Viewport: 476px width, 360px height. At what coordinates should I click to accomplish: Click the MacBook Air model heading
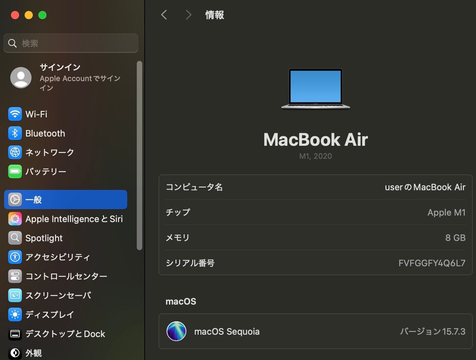(x=316, y=139)
